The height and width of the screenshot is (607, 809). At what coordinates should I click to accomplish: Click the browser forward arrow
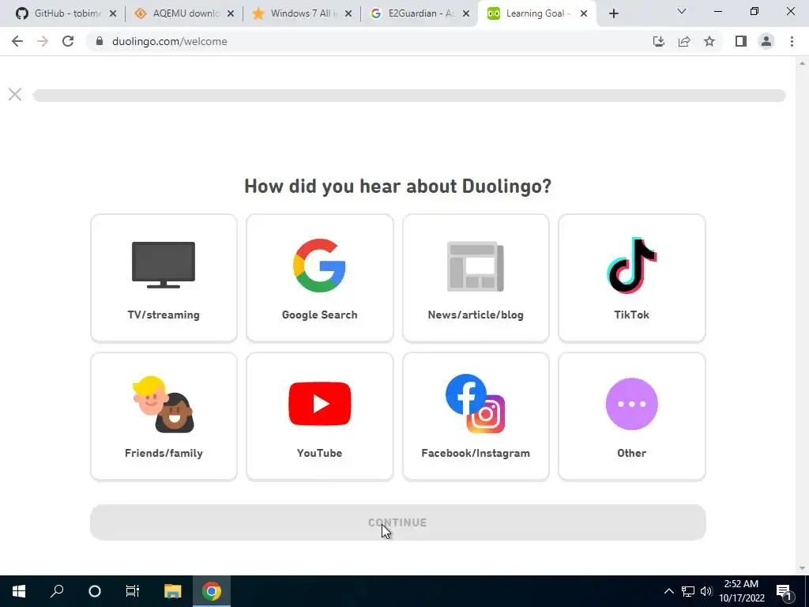[43, 41]
